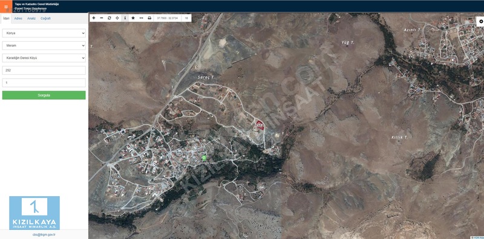The image size is (484, 239).
Task: Print the map with printer icon
Action: click(x=149, y=18)
